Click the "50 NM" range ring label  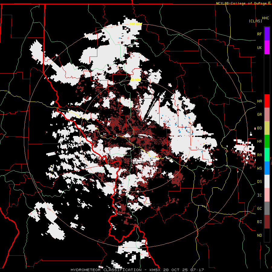136,80
